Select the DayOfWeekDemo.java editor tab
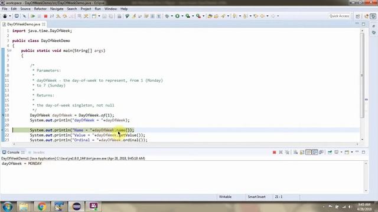Image resolution: width=378 pixels, height=212 pixels. (x=24, y=24)
